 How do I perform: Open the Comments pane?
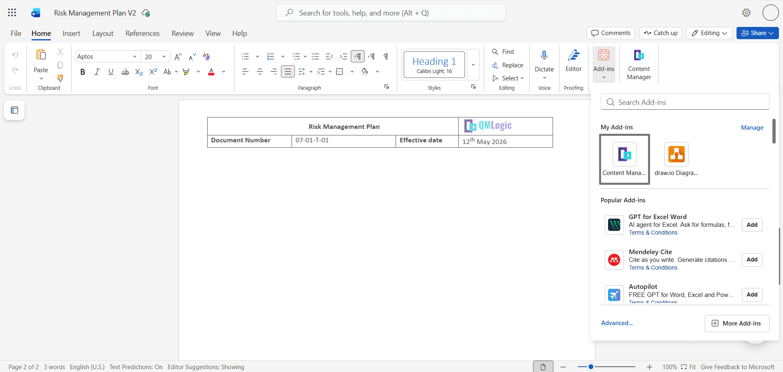tap(611, 33)
